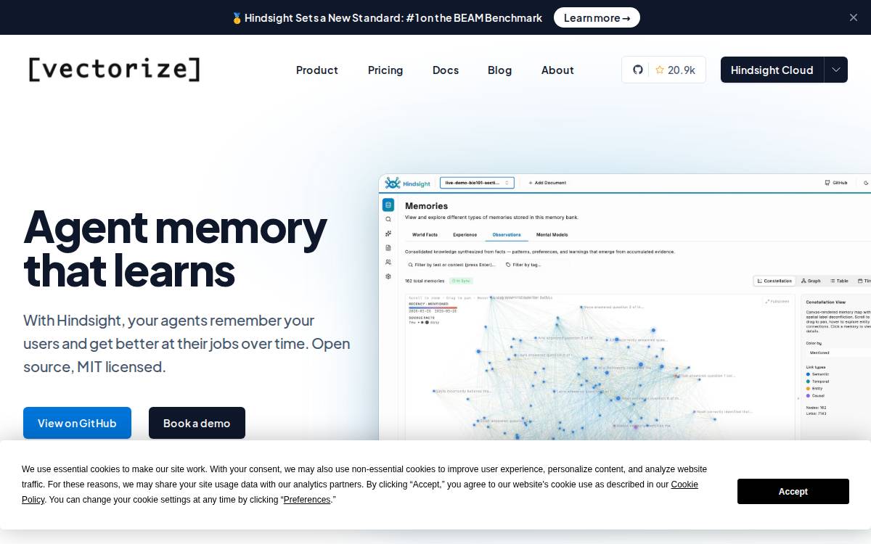Open the Docs link
871x544 pixels.
coord(446,70)
